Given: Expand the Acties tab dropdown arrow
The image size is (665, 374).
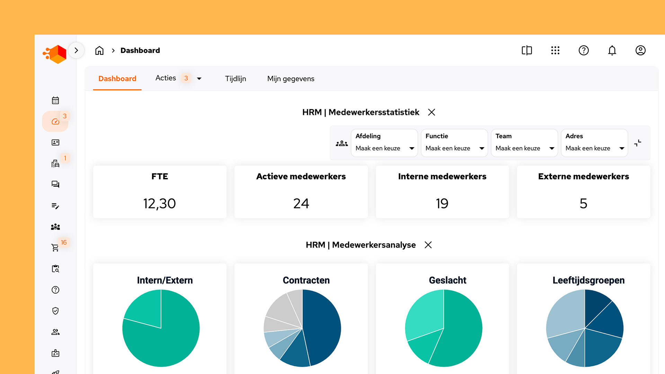Looking at the screenshot, I should click(x=199, y=79).
